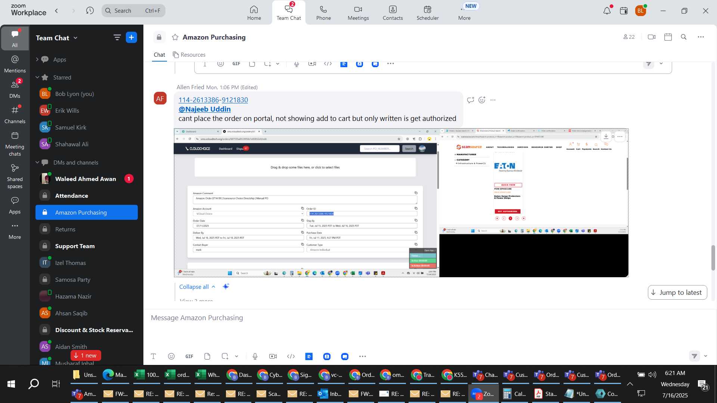Open the Contacts tab
717x403 pixels.
tap(392, 12)
